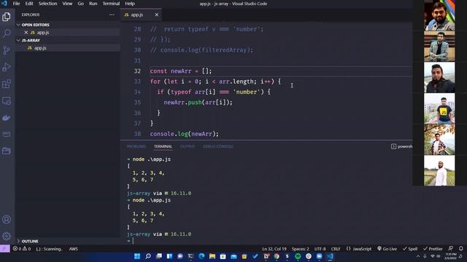
Task: Close app.js in Open Editors list
Action: pyautogui.click(x=26, y=32)
